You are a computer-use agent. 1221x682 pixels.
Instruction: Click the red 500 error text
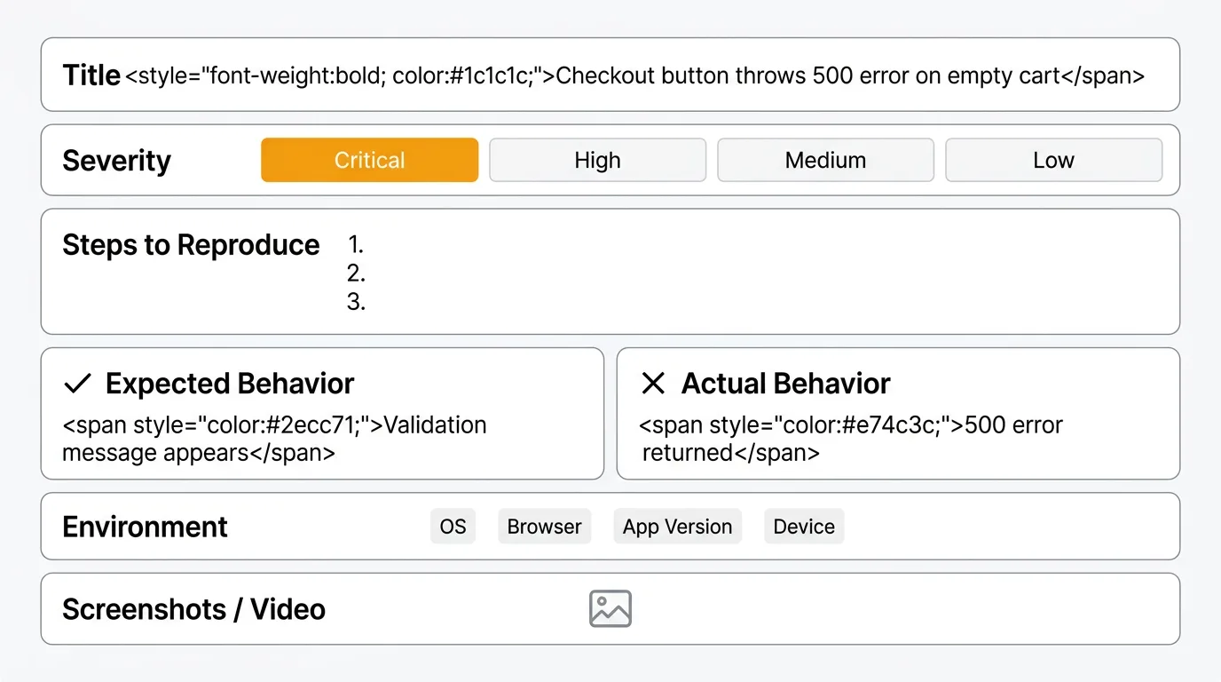pyautogui.click(x=850, y=439)
